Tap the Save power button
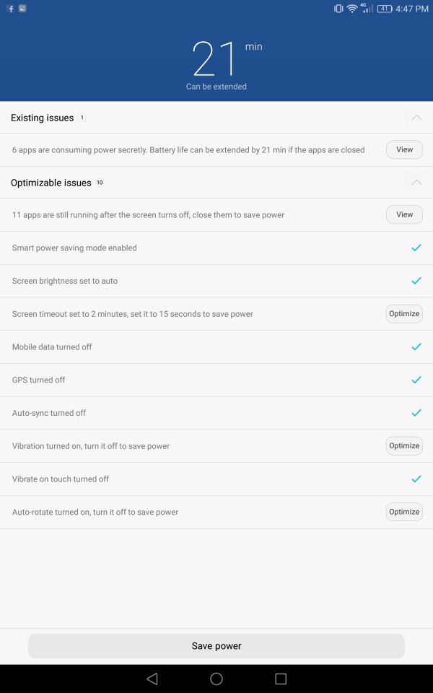The width and height of the screenshot is (433, 693). click(x=216, y=645)
